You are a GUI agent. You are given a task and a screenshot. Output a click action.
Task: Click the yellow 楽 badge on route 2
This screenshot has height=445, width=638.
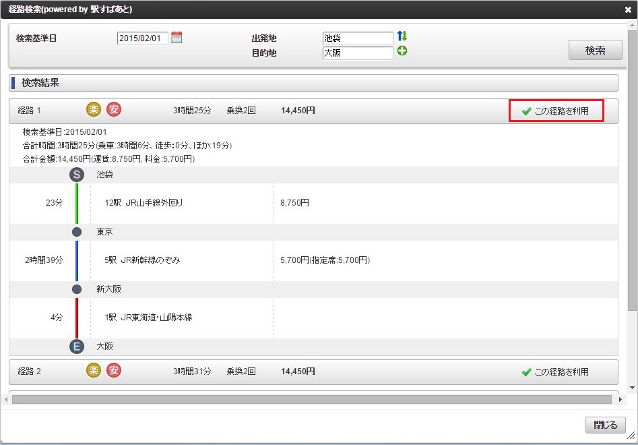(94, 370)
